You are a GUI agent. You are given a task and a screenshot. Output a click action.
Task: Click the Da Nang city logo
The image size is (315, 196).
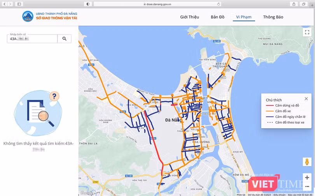[28, 16]
